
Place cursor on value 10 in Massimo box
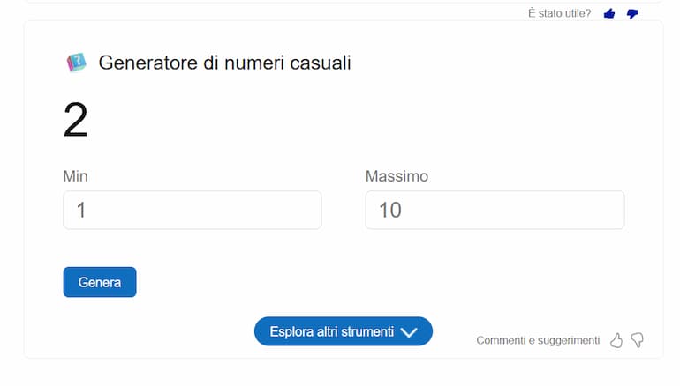tap(390, 211)
